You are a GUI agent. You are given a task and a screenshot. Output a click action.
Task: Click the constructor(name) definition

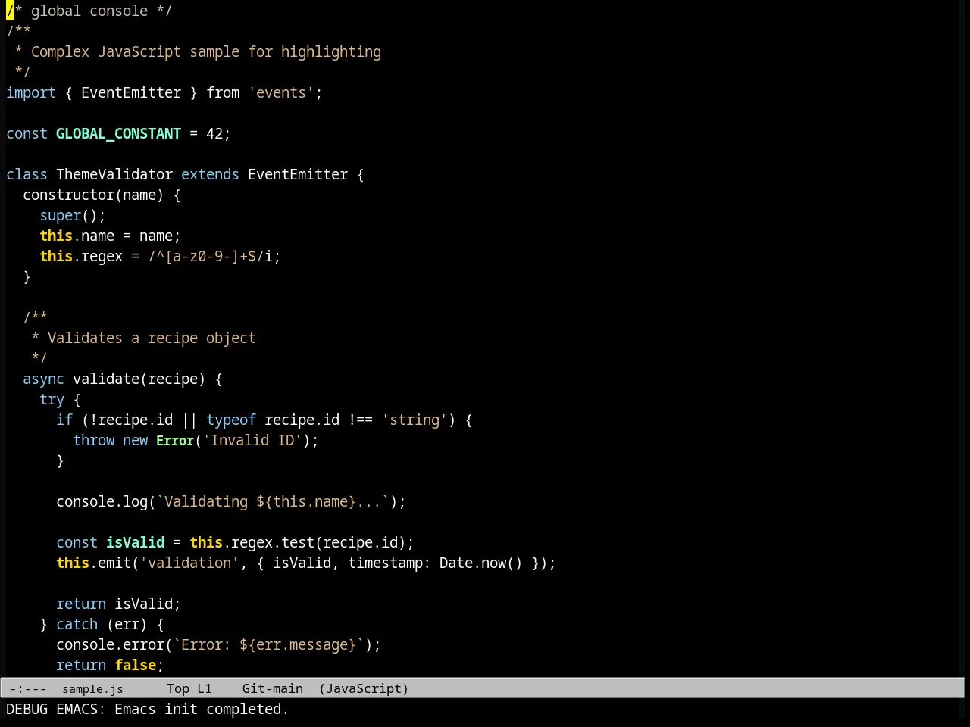(x=93, y=195)
